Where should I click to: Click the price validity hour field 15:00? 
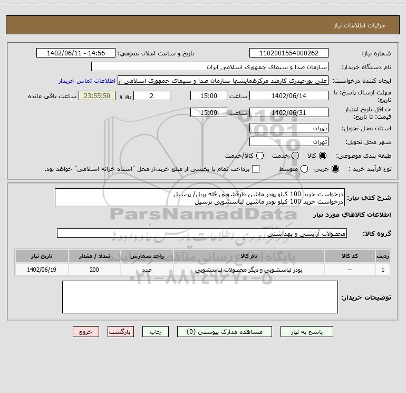point(209,112)
